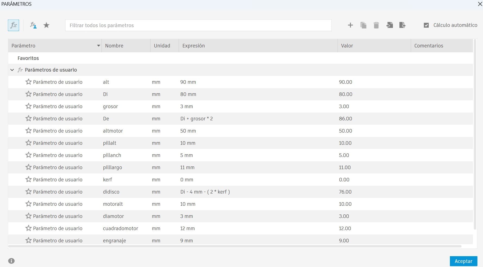483x267 pixels.
Task: Select the Nombre column header
Action: (114, 46)
